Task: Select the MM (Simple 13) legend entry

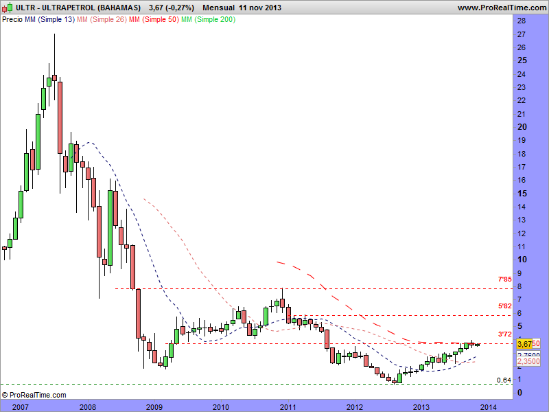Action: 49,20
